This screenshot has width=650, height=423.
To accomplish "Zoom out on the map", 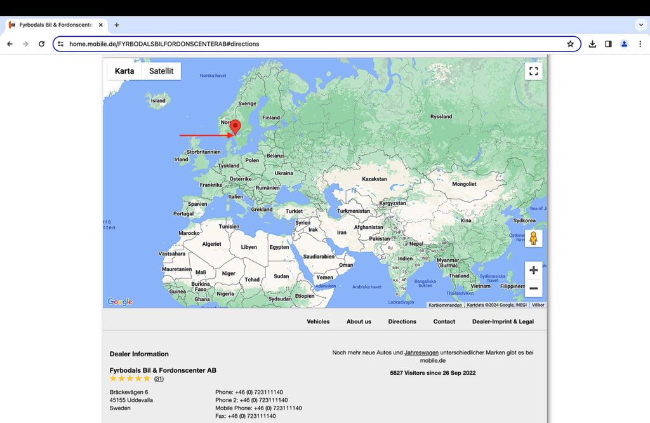I will (x=533, y=288).
